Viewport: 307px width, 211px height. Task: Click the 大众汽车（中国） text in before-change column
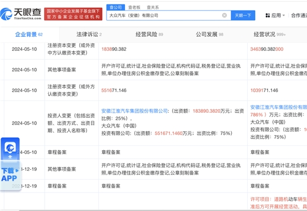(119, 126)
